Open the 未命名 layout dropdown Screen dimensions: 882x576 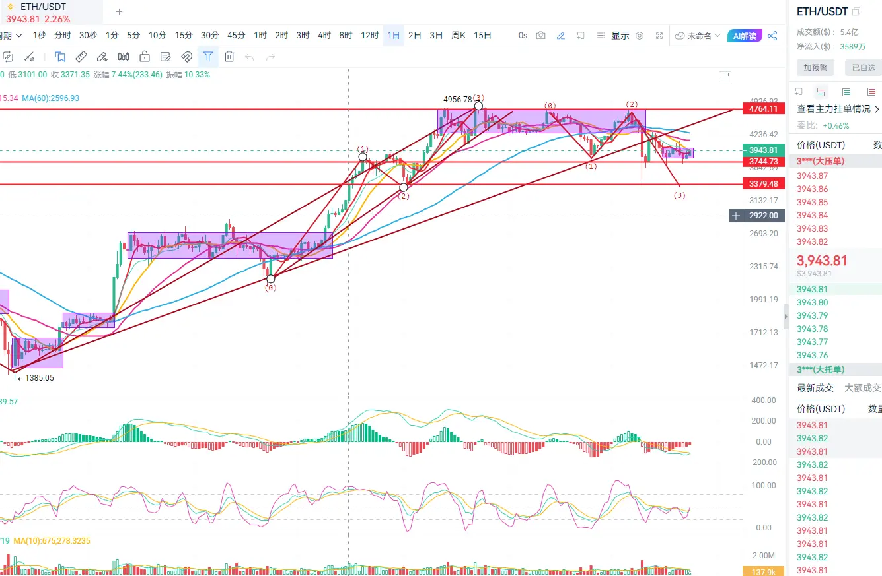pos(704,36)
